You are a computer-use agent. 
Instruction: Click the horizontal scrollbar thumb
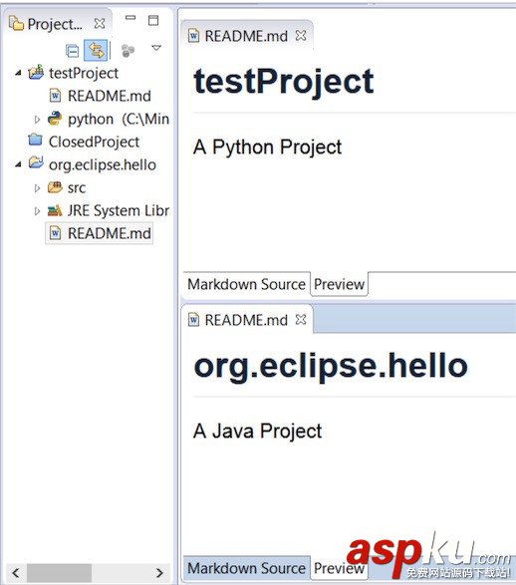pyautogui.click(x=60, y=573)
